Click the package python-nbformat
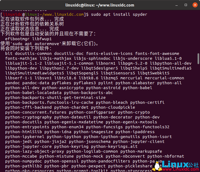Screen dimensions: 200x172 166,156
